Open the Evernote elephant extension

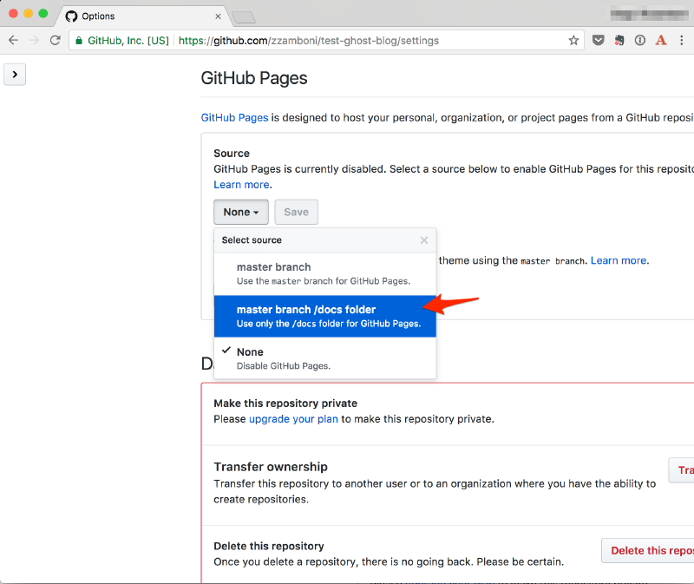619,41
